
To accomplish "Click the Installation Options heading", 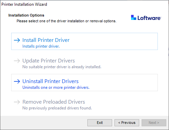I will click(x=26, y=15).
